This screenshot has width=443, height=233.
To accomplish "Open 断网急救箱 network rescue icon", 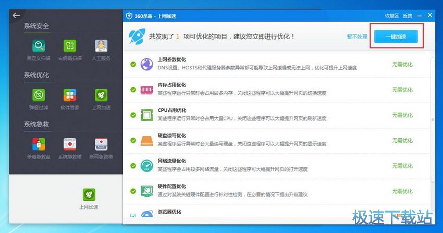I will point(101,144).
